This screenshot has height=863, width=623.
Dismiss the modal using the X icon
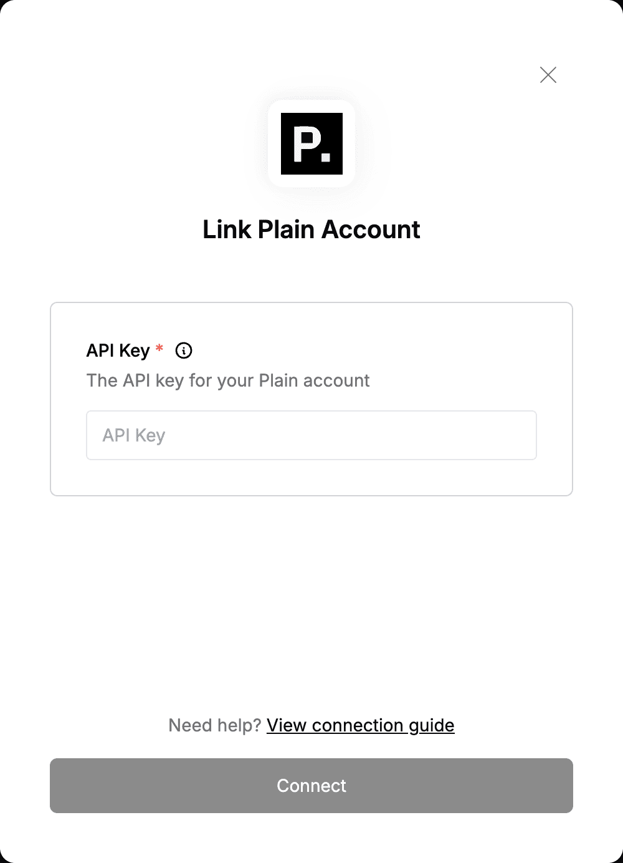(548, 75)
